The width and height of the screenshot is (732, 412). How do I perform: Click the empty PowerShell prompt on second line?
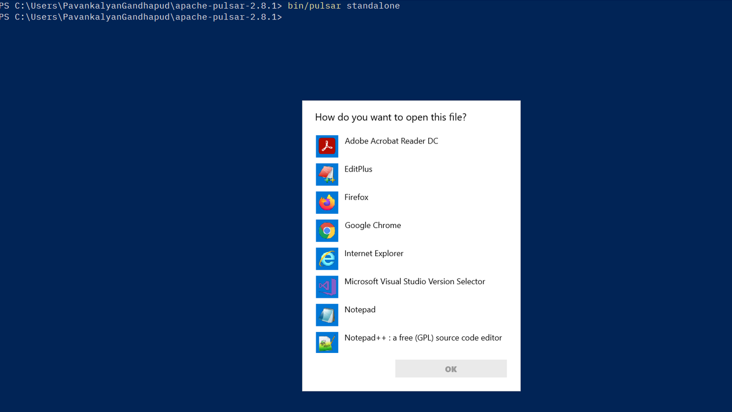[141, 17]
